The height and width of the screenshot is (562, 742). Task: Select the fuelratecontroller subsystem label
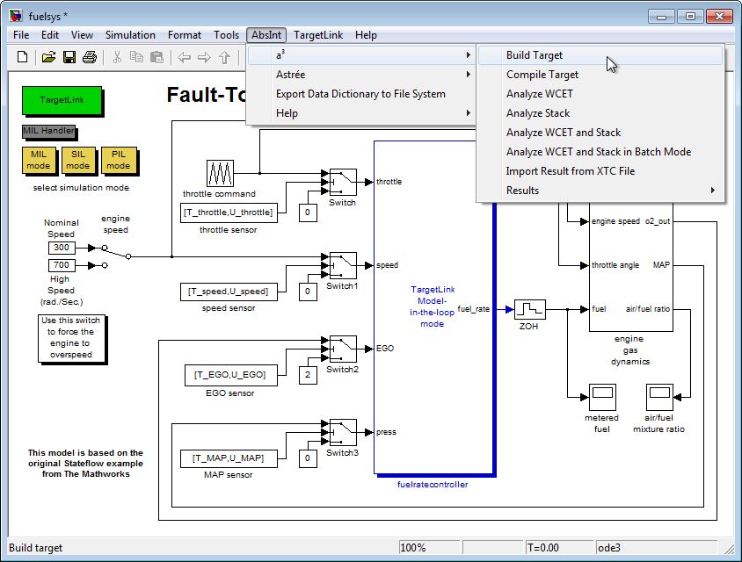[433, 485]
